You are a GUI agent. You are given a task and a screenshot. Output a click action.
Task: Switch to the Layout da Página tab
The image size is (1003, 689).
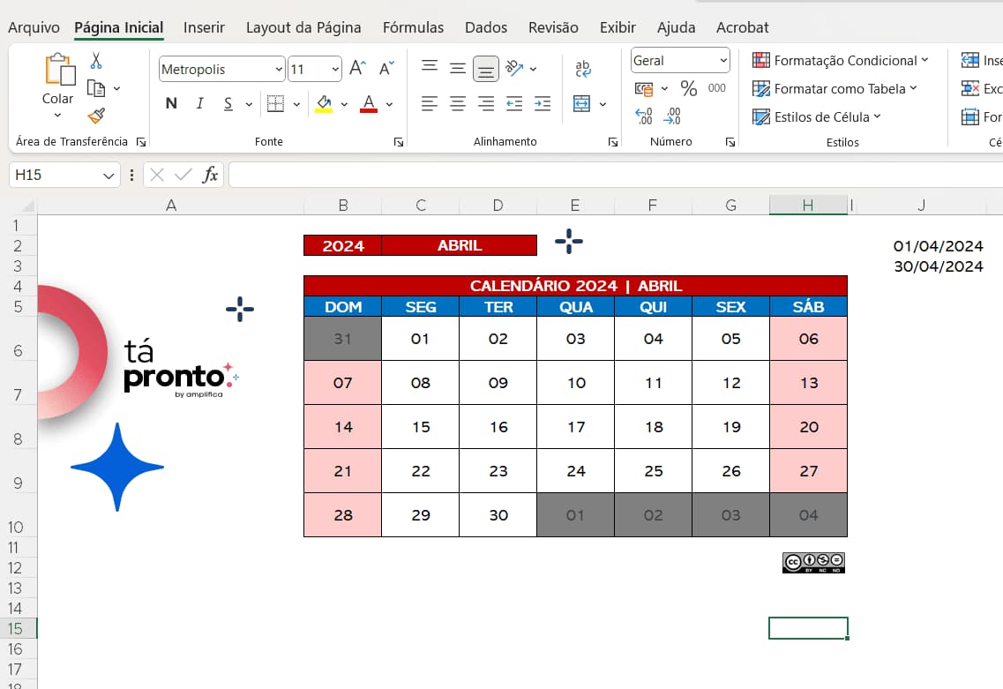coord(303,27)
